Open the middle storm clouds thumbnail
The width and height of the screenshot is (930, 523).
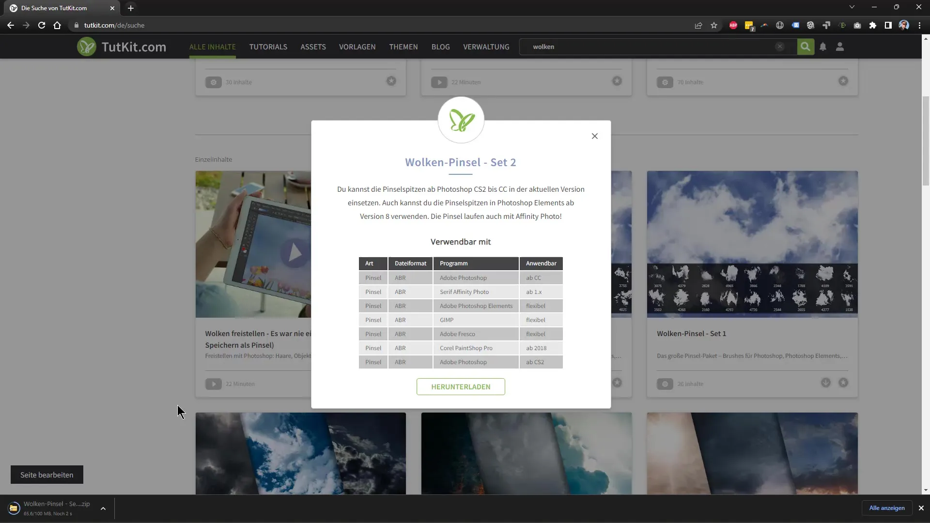tap(527, 453)
